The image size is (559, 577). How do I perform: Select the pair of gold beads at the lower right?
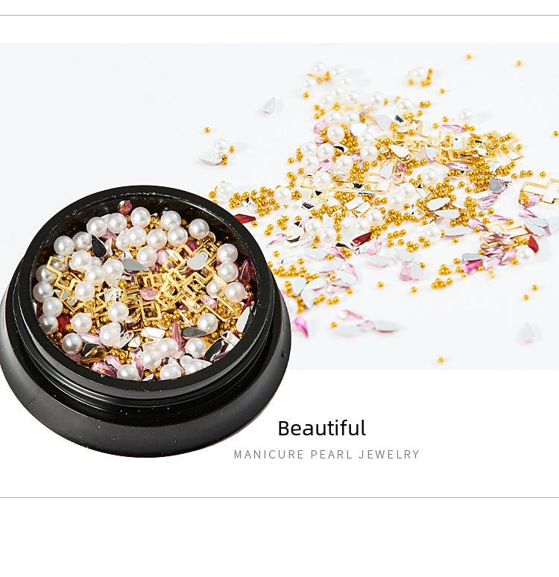click(x=531, y=292)
